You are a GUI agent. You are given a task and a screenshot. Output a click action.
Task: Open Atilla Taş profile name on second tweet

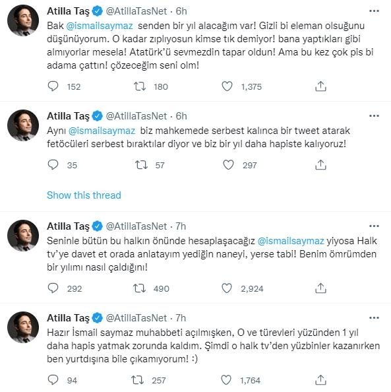68,116
